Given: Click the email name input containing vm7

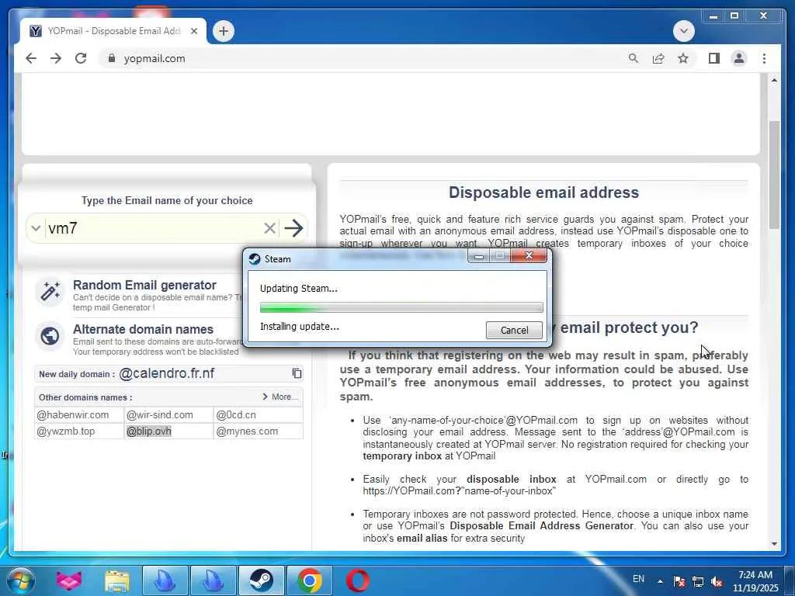Looking at the screenshot, I should (x=153, y=228).
